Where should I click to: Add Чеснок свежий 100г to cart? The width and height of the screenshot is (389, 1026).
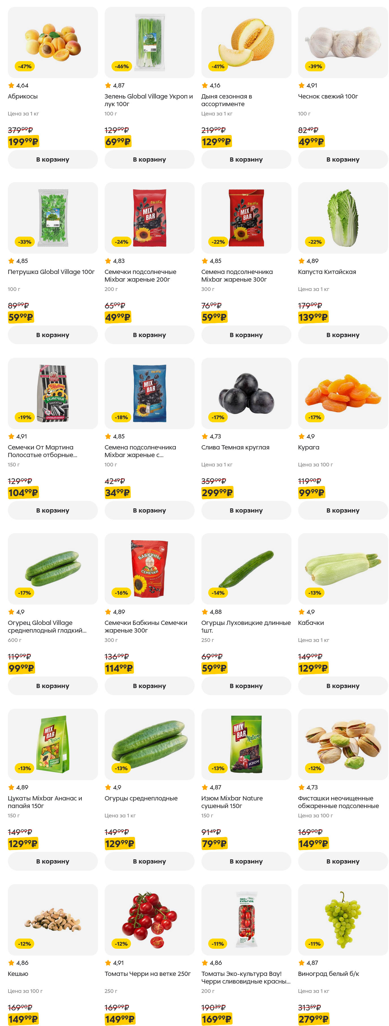click(x=342, y=159)
